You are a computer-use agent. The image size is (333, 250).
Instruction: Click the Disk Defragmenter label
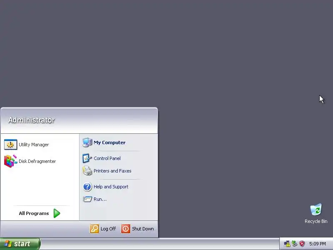coord(37,161)
